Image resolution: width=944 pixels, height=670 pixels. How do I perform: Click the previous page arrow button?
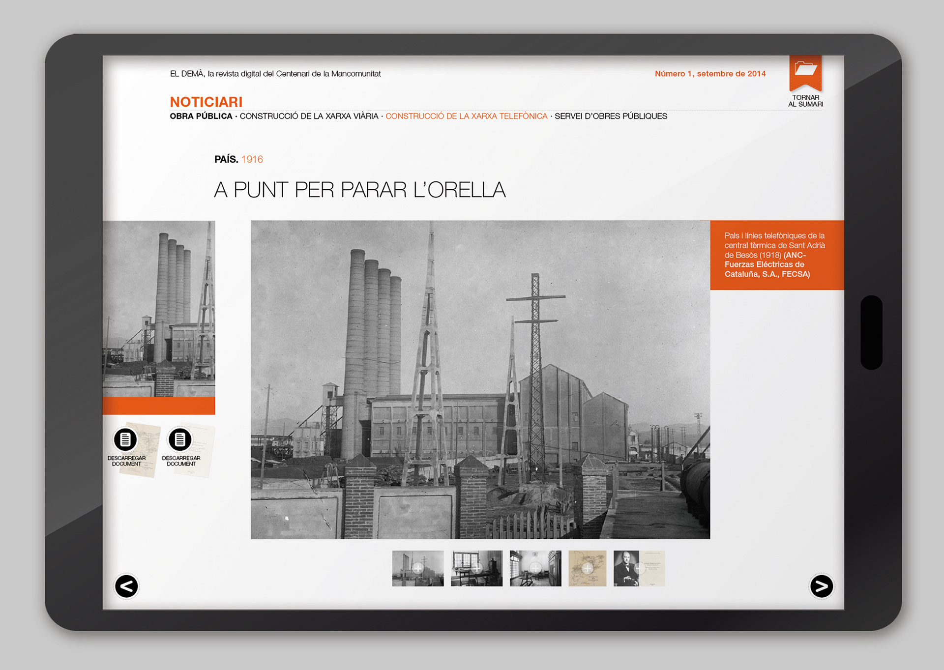[126, 586]
